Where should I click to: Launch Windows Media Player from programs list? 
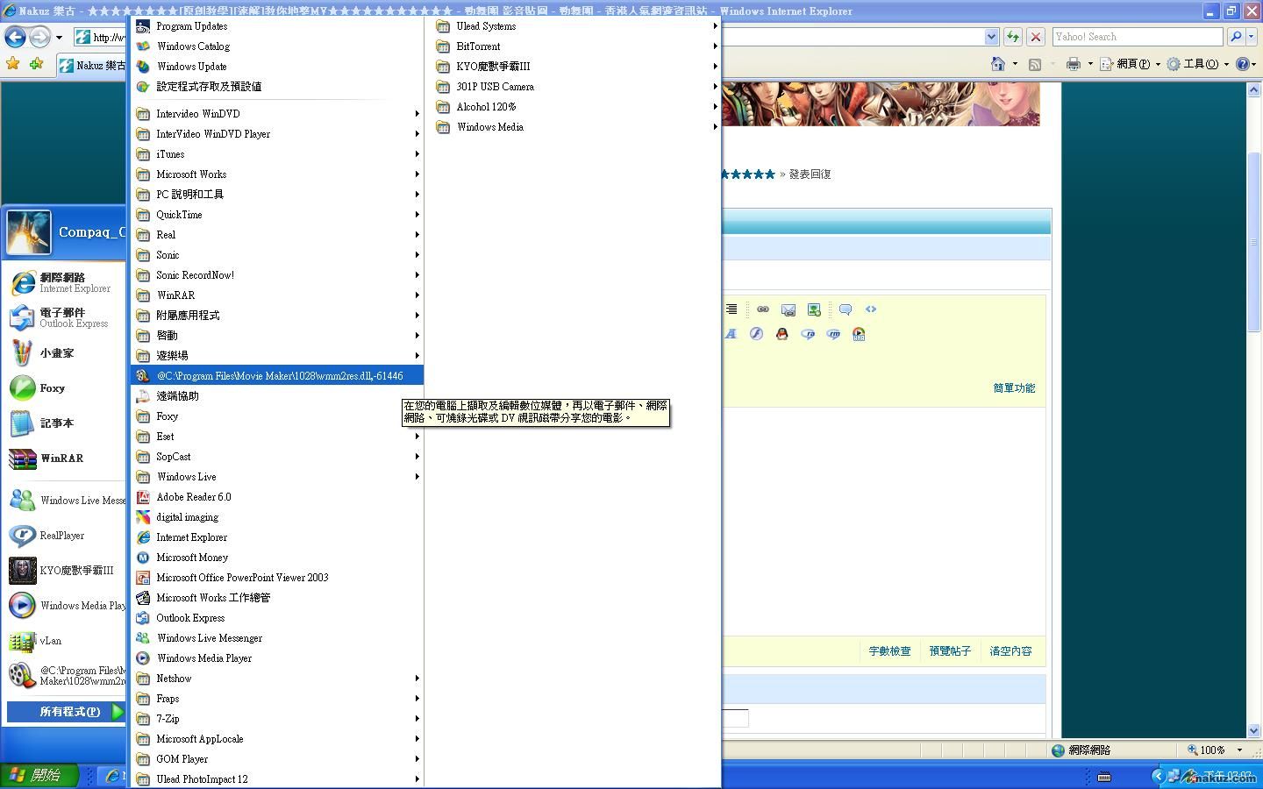203,658
